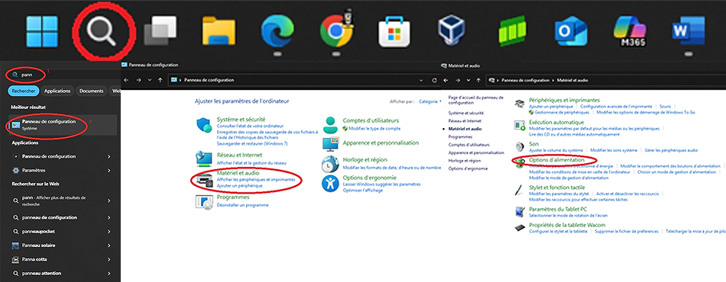Open the Propriétés de la tablette Wacom icon
This screenshot has height=282, width=726.
(x=520, y=227)
